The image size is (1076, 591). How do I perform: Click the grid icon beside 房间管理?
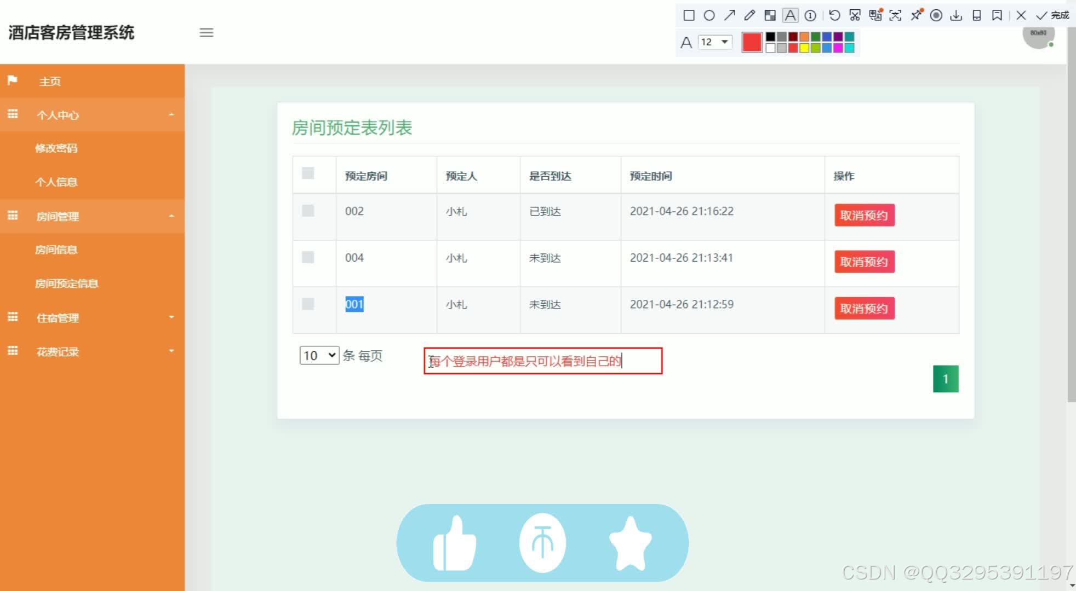click(13, 215)
